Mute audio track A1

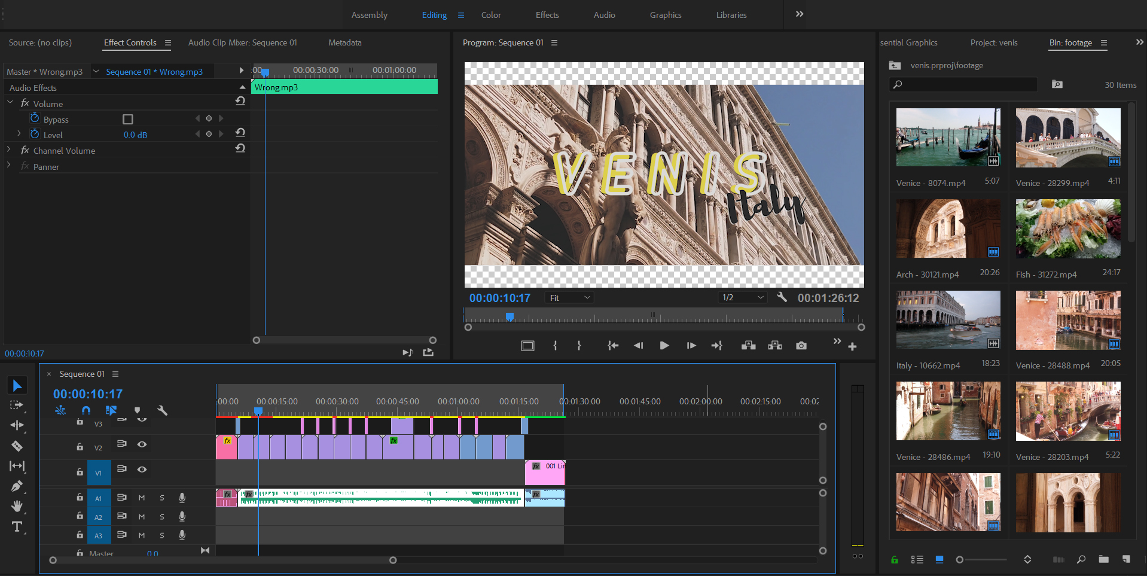coord(142,498)
